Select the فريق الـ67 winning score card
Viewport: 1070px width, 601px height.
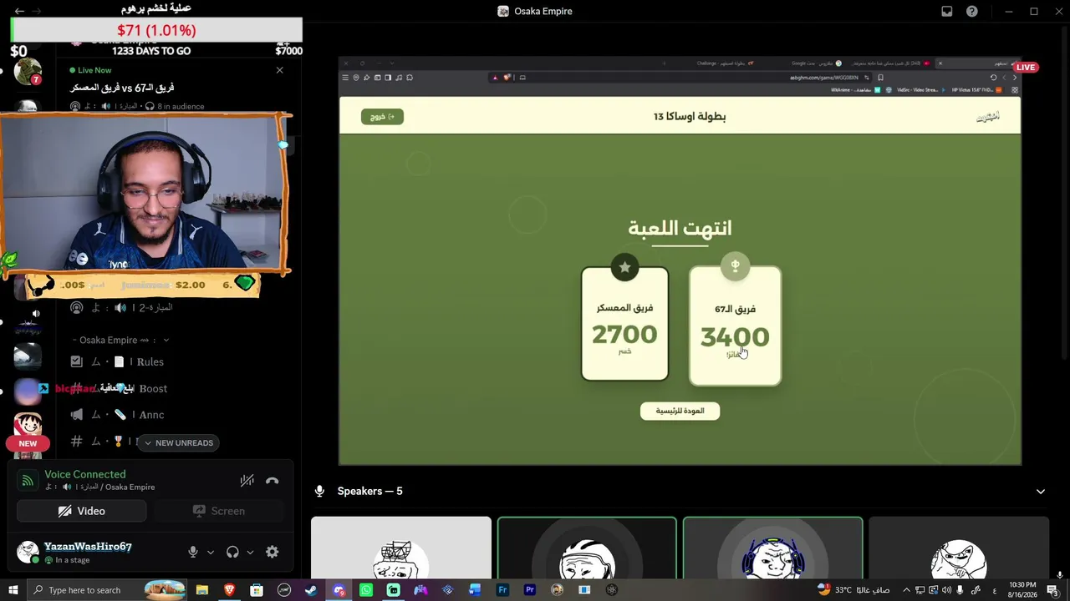[735, 326]
